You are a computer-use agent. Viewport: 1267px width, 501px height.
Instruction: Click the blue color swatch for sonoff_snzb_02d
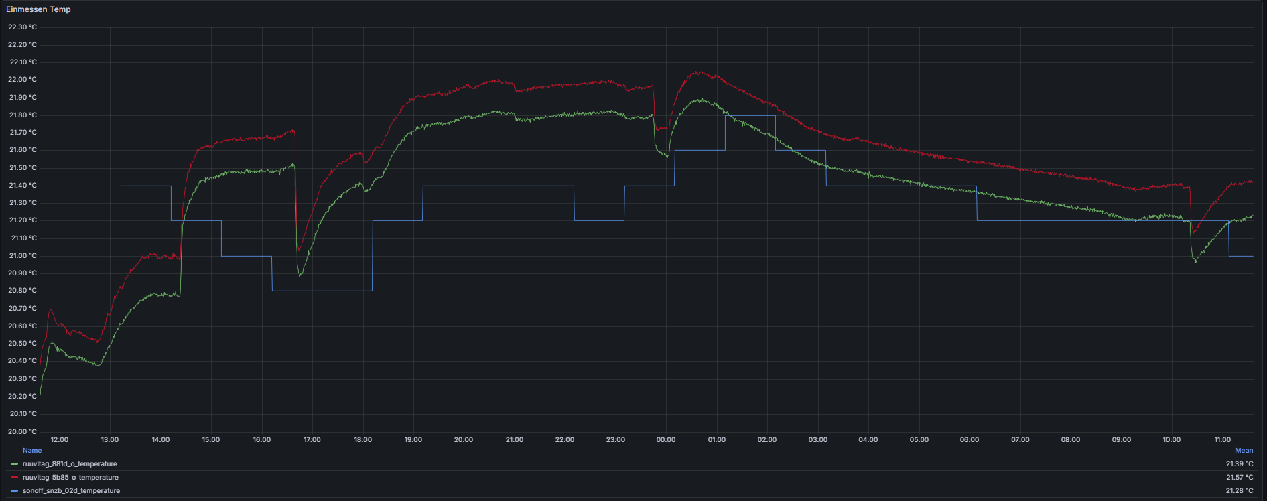15,491
